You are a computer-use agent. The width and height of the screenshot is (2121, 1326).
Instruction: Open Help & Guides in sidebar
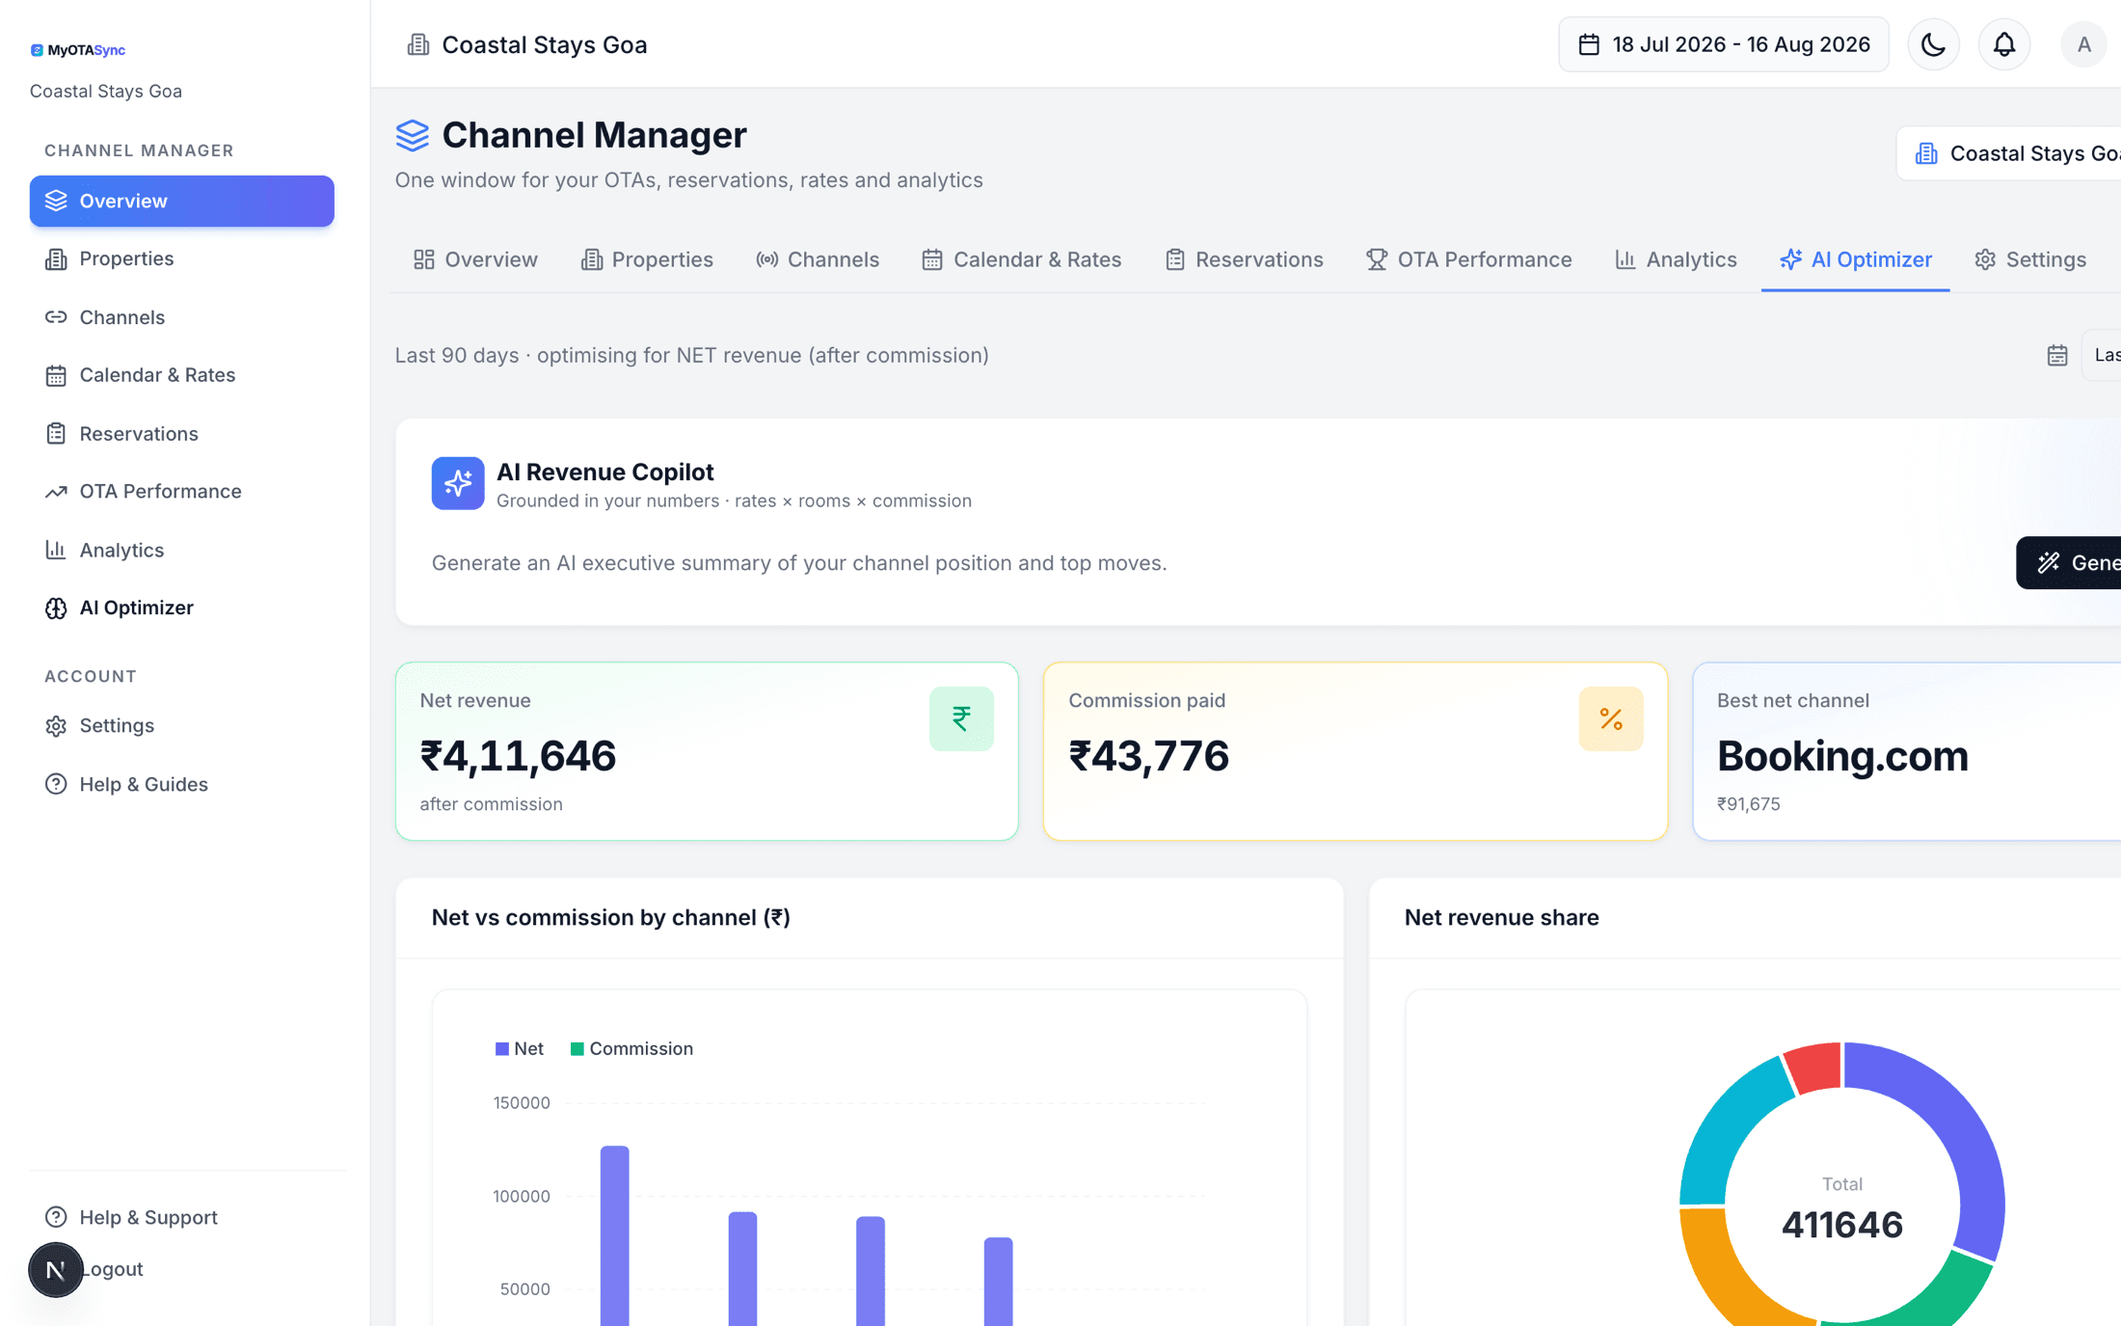(182, 784)
